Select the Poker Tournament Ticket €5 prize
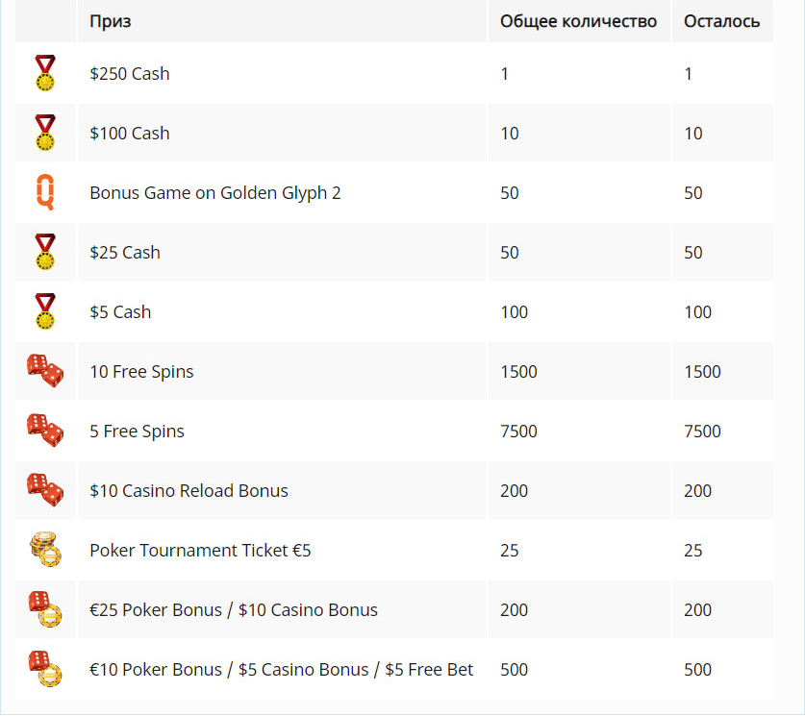 pos(200,551)
